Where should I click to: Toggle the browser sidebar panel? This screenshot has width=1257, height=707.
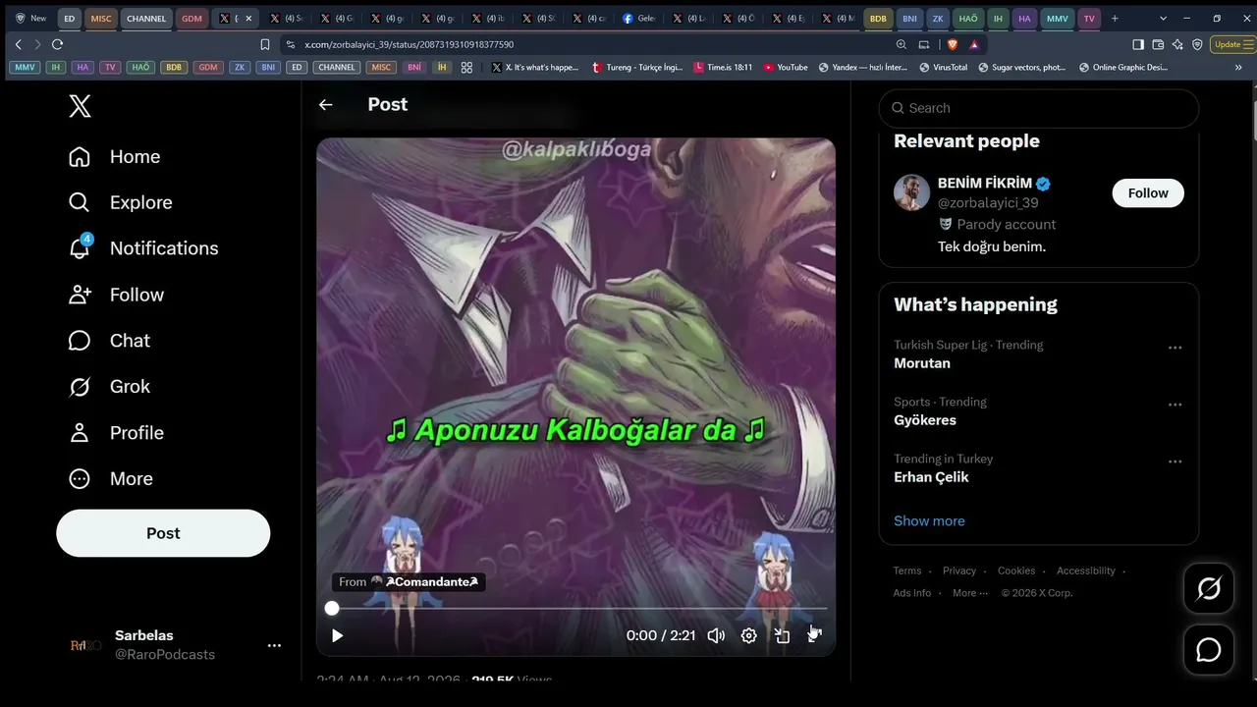[x=1138, y=44]
